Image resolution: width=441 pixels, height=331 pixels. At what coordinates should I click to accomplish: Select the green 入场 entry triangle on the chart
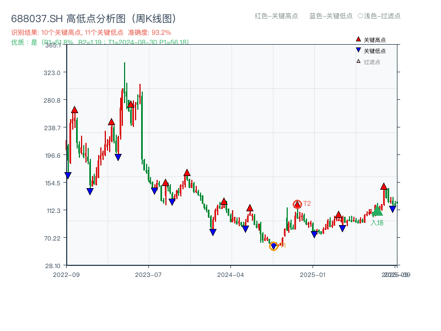click(x=377, y=212)
